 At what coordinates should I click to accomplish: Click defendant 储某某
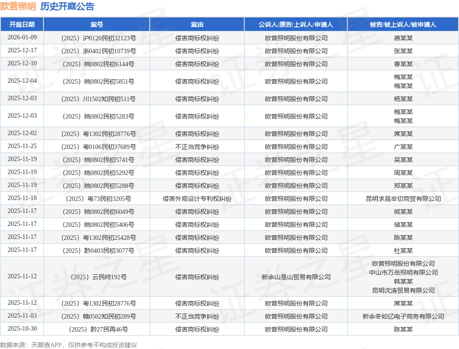[x=403, y=225]
